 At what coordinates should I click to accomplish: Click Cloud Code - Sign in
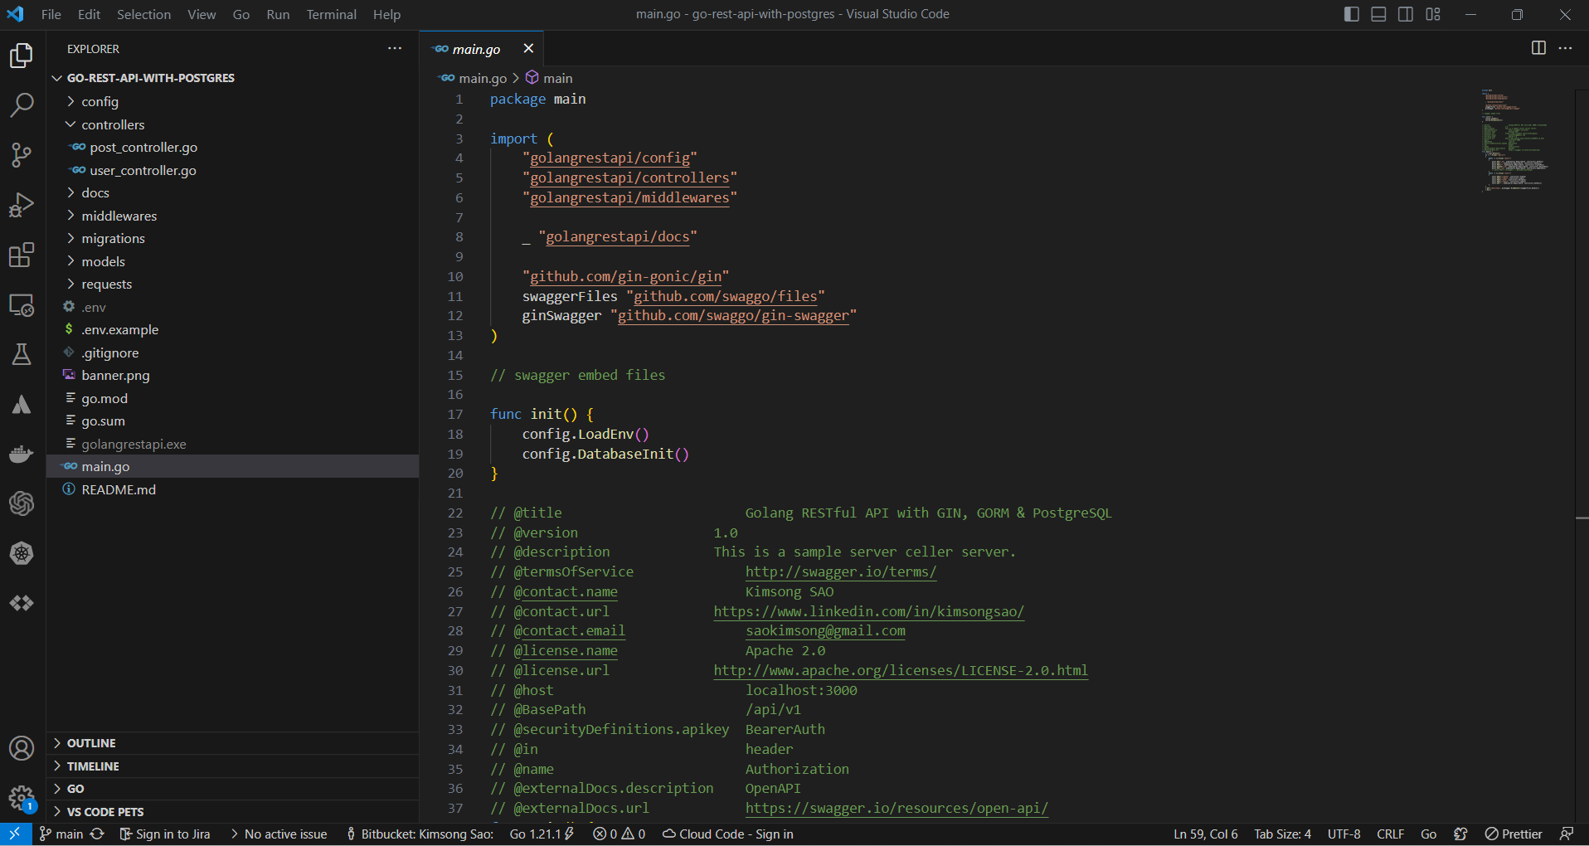728,834
